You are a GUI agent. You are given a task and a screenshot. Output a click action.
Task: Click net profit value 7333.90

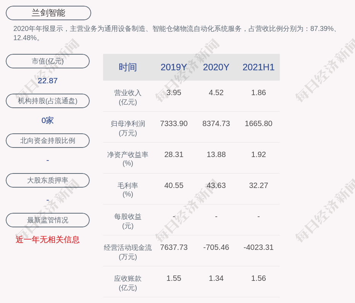(x=174, y=123)
